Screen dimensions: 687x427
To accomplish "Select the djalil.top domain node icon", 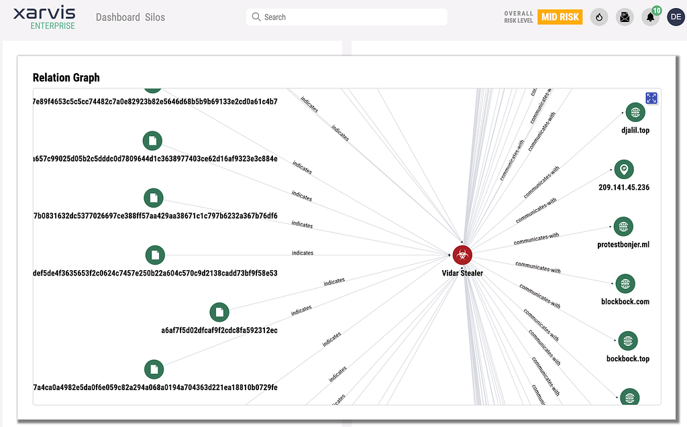I will (x=635, y=113).
